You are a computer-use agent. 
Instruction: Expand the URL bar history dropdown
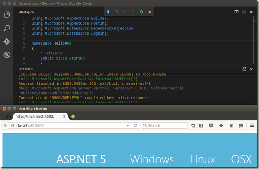128,126
